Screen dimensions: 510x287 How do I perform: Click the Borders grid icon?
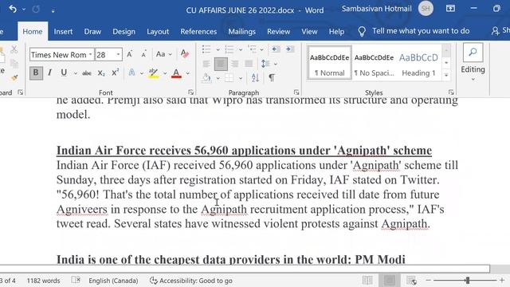(x=229, y=78)
